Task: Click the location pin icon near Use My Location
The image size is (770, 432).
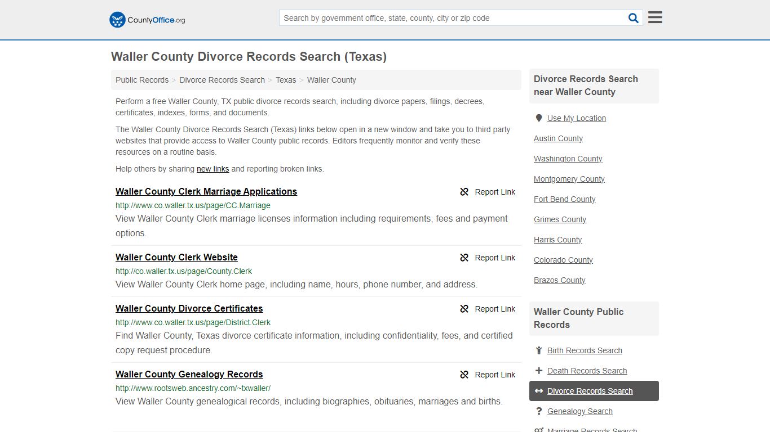Action: tap(539, 118)
